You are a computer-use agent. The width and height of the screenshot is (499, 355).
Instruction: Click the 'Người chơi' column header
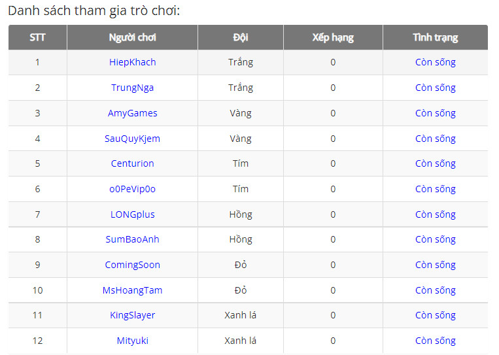132,37
